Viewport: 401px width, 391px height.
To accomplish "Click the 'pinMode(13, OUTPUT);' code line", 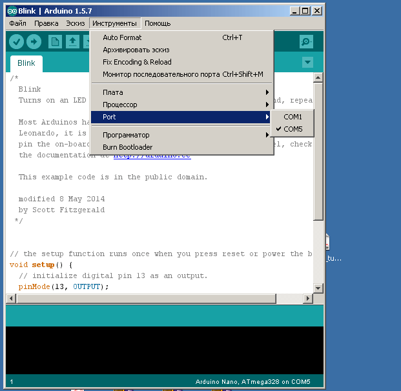I will tap(63, 286).
